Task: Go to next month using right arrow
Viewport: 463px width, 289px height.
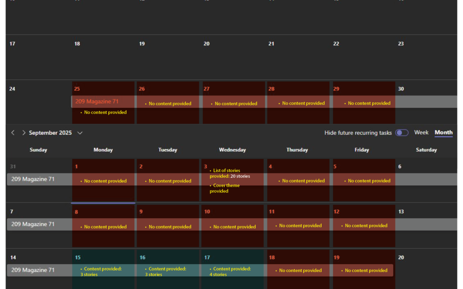Action: [x=24, y=133]
